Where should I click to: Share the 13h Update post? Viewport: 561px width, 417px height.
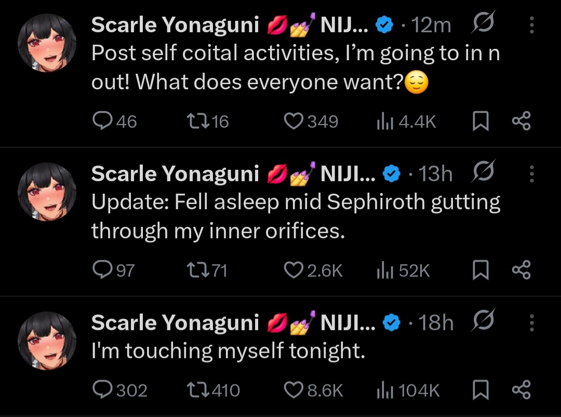[522, 270]
